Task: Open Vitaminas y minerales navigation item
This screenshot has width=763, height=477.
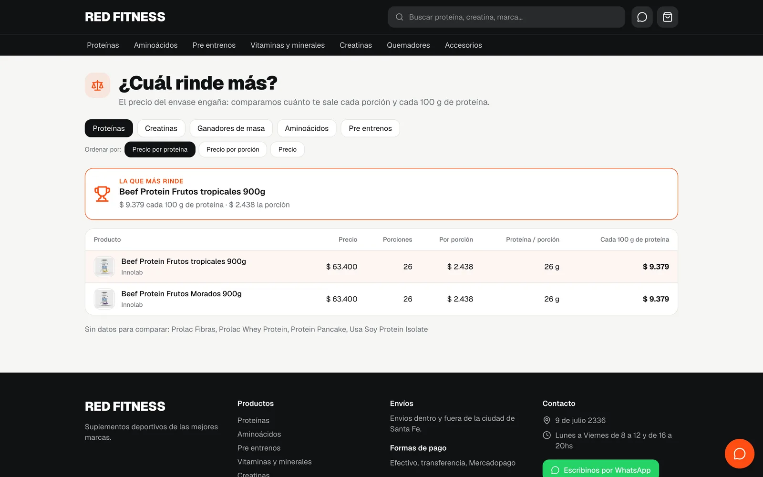Action: tap(288, 45)
